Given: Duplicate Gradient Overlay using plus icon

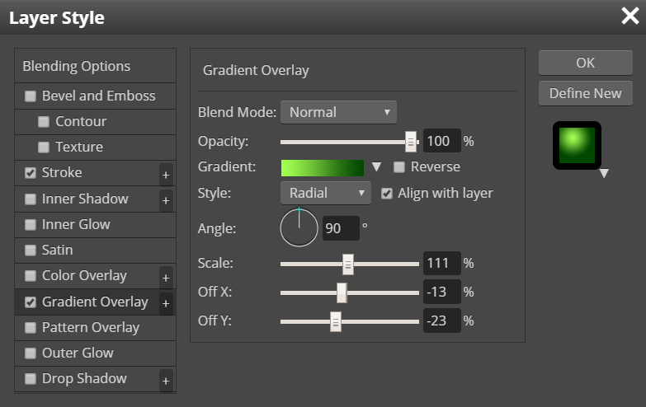Looking at the screenshot, I should [x=166, y=303].
